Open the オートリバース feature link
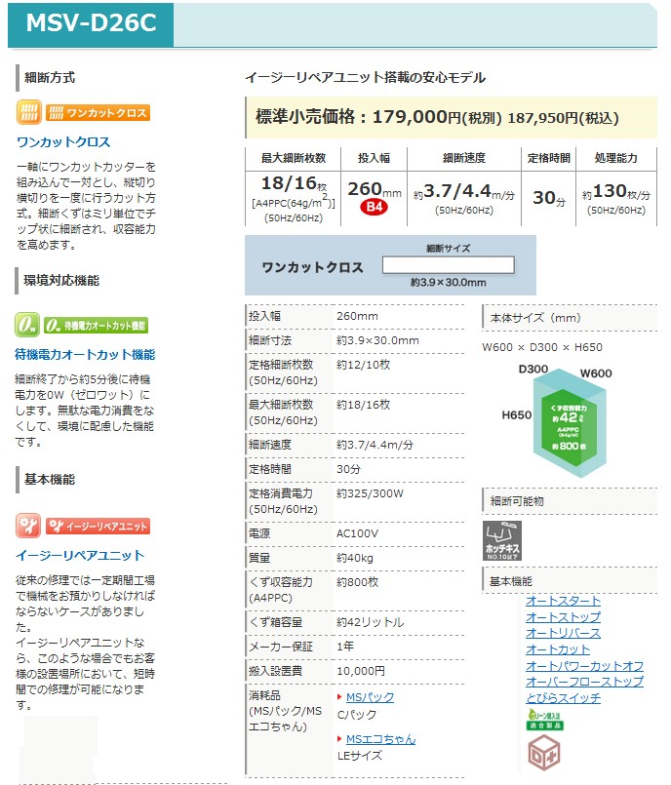The image size is (671, 785). 563,633
